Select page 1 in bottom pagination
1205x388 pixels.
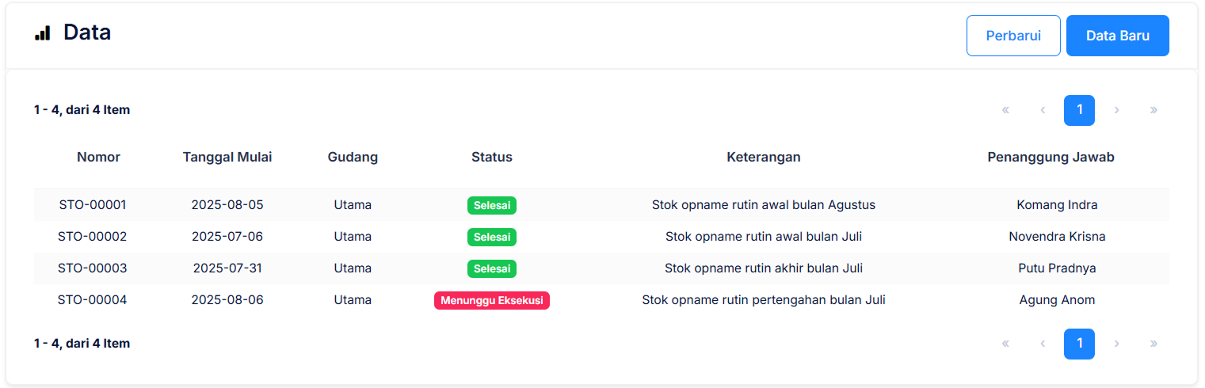point(1079,344)
